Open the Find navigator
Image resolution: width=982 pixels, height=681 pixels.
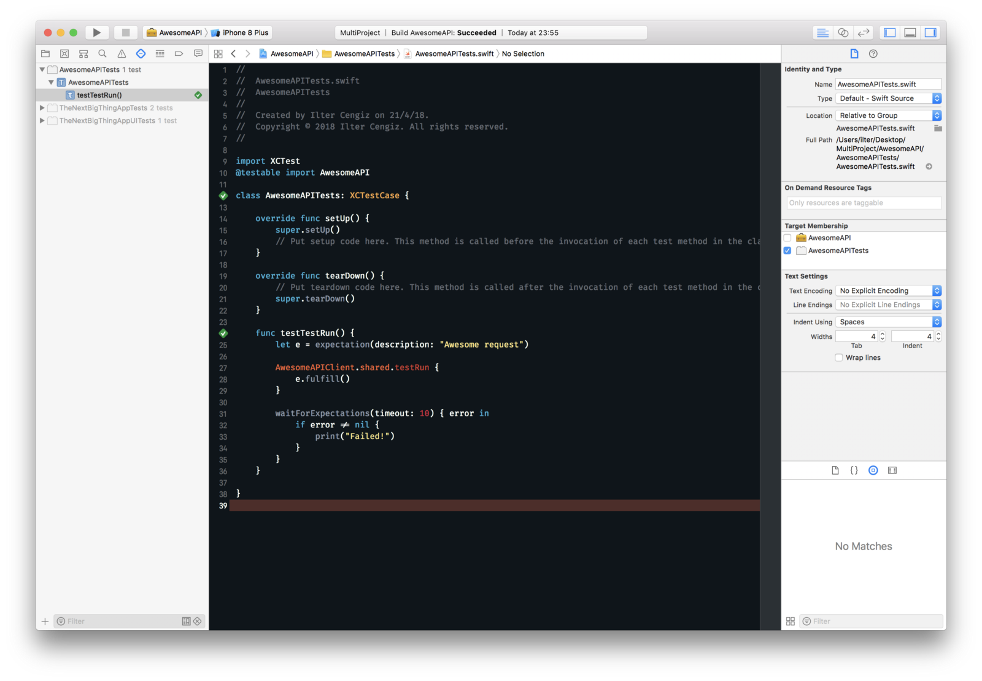click(x=102, y=53)
